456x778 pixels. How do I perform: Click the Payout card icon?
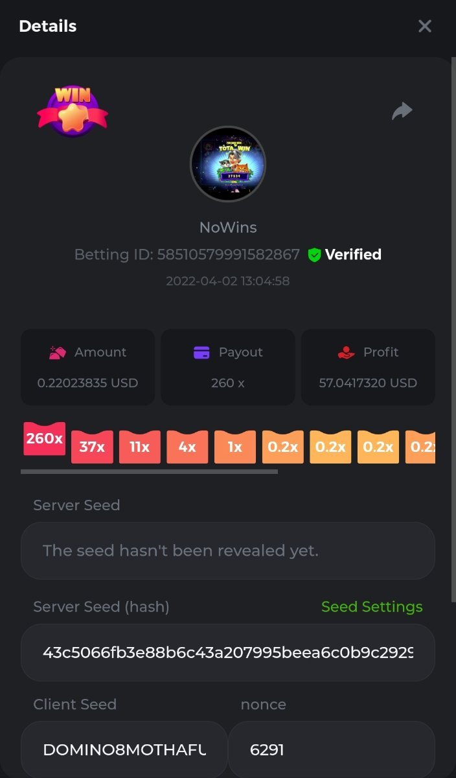coord(202,353)
